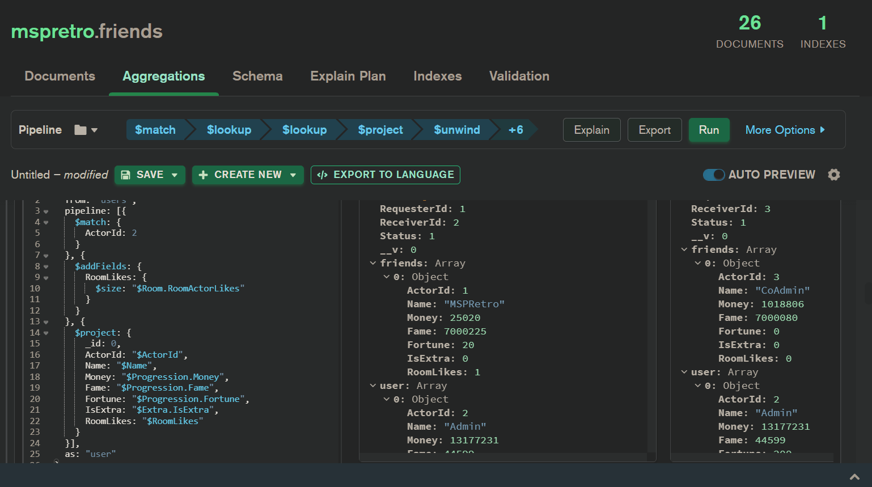This screenshot has width=872, height=487.
Task: Switch to the Documents tab
Action: (x=60, y=76)
